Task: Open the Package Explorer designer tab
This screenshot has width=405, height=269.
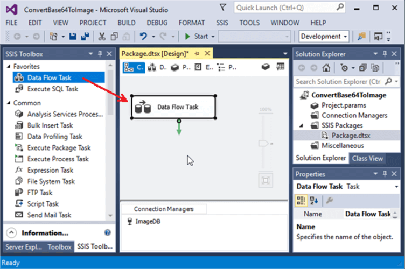Action: coord(227,68)
